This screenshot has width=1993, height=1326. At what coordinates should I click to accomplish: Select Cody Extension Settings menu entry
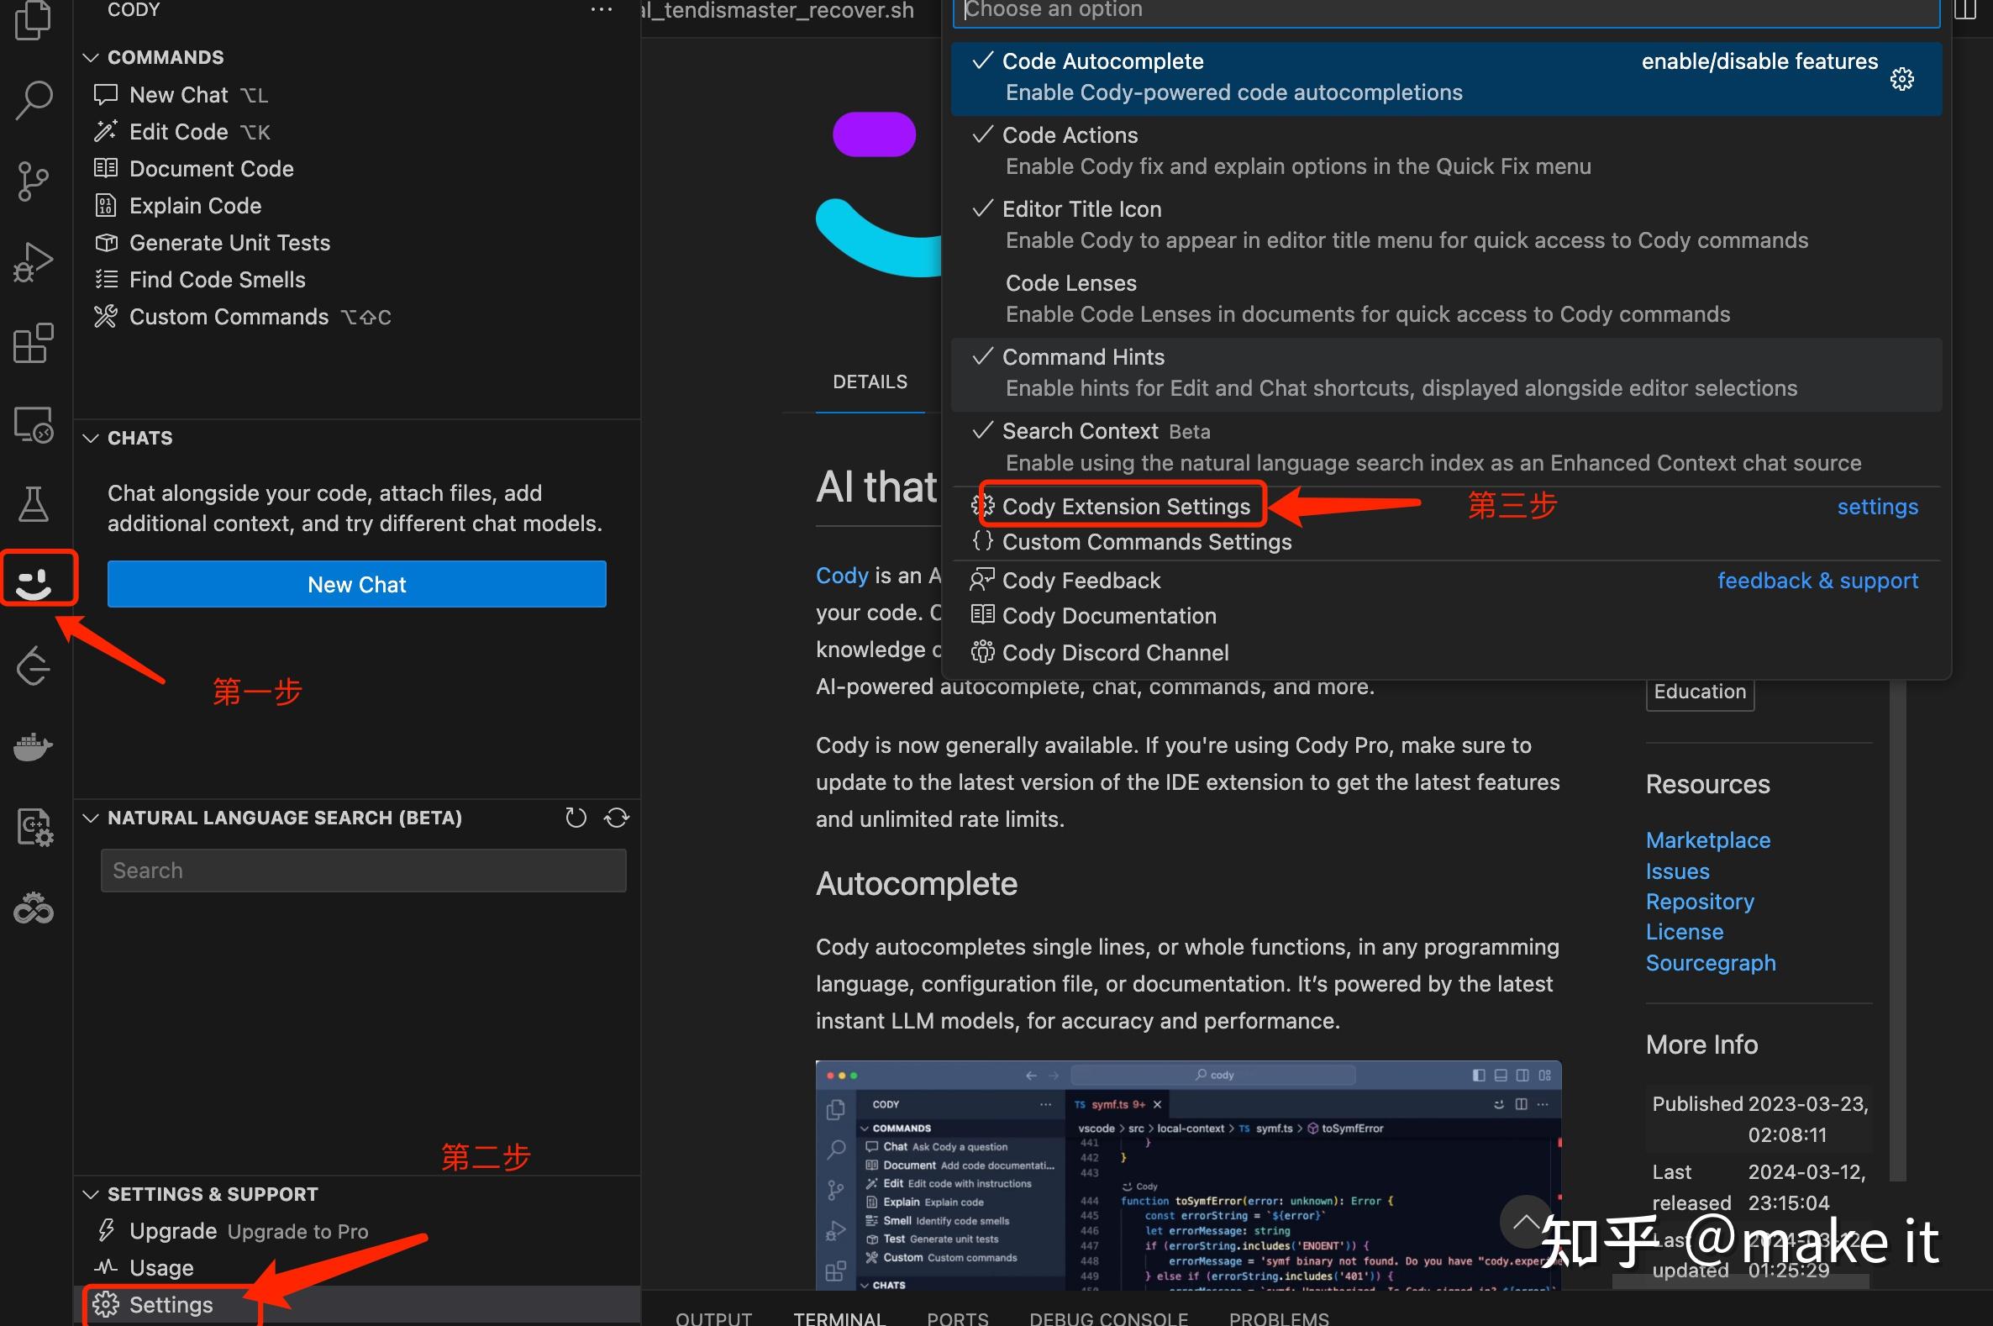pyautogui.click(x=1125, y=505)
